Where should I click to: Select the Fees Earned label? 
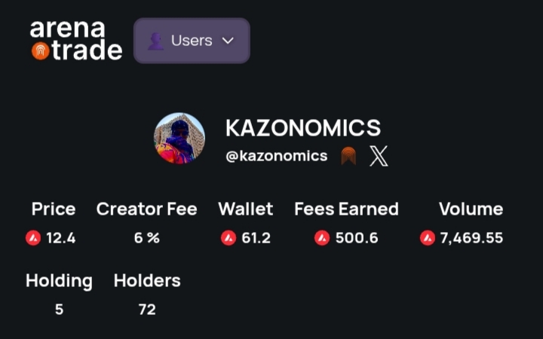pos(346,209)
